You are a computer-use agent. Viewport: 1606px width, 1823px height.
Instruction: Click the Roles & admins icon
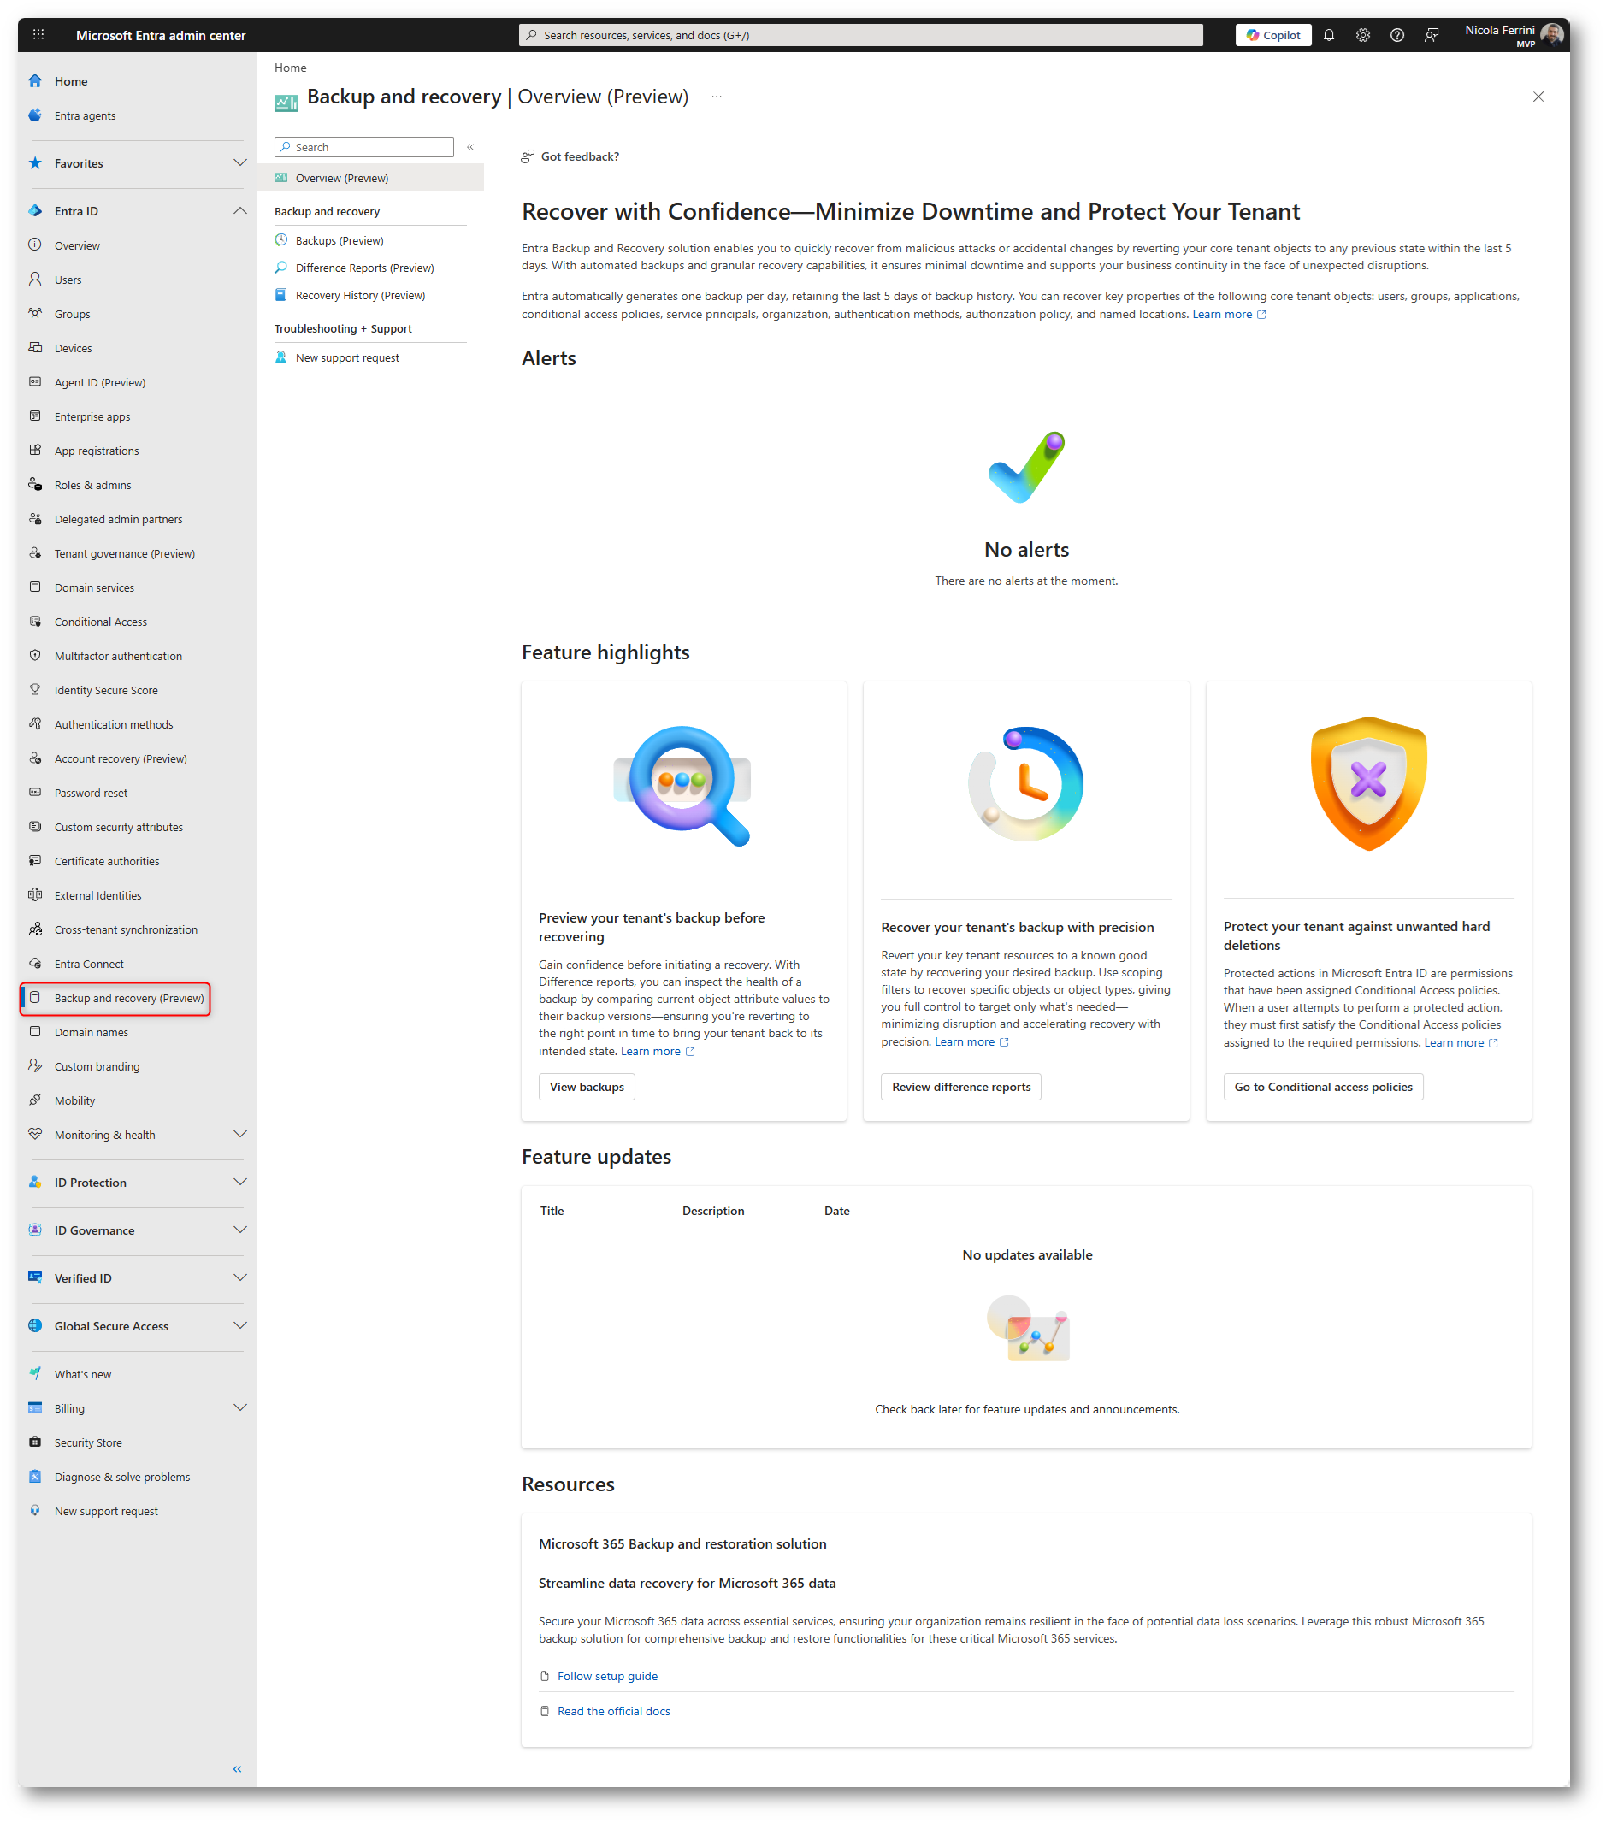(x=35, y=484)
